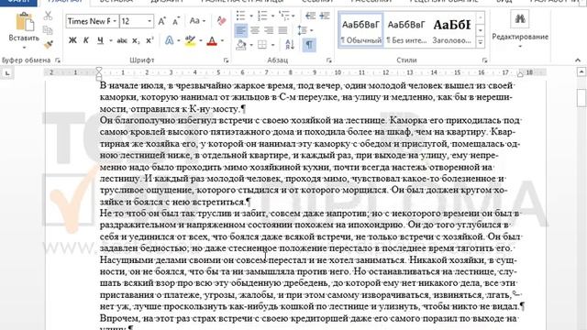Decrease font size with the A-down icon
This screenshot has width=587, height=330.
point(176,21)
